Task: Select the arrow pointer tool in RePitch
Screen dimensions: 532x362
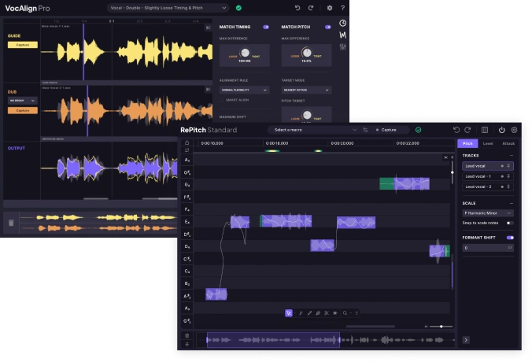Action: (289, 312)
